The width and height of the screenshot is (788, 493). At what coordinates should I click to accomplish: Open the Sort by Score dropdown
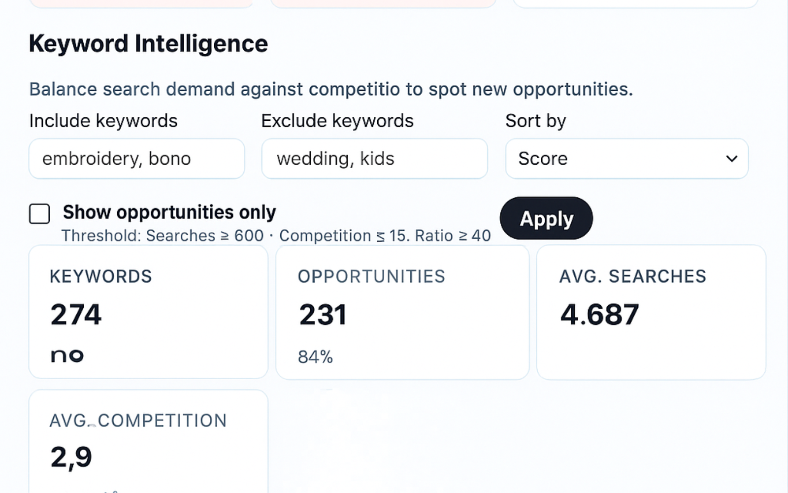point(626,159)
